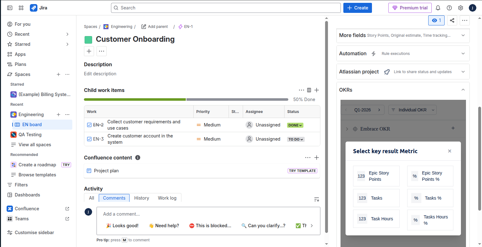482x247 pixels.
Task: Click the main content vertical scrollbar
Action: [326, 127]
